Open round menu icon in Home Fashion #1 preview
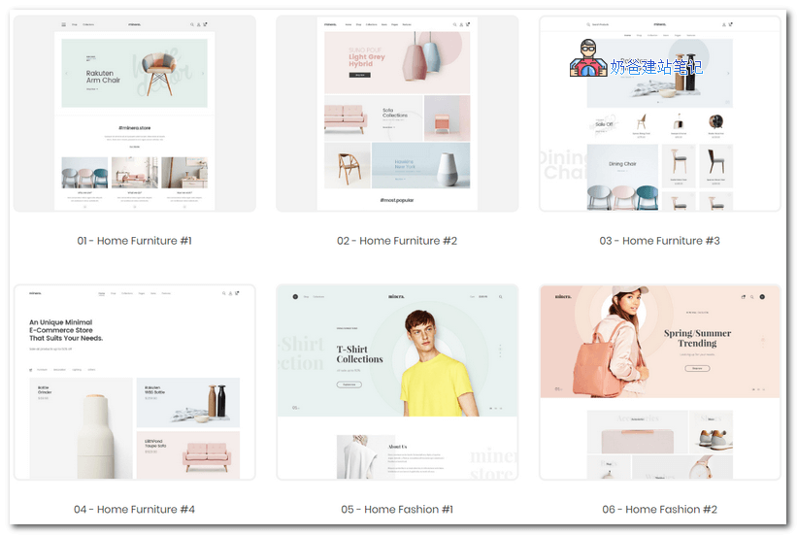This screenshot has height=535, width=797. (x=295, y=296)
